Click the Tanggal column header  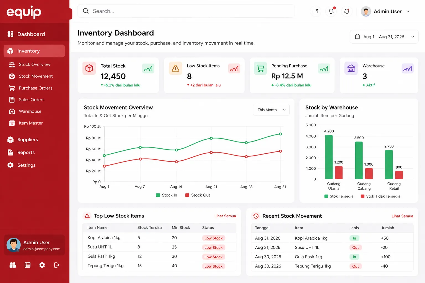pyautogui.click(x=262, y=228)
